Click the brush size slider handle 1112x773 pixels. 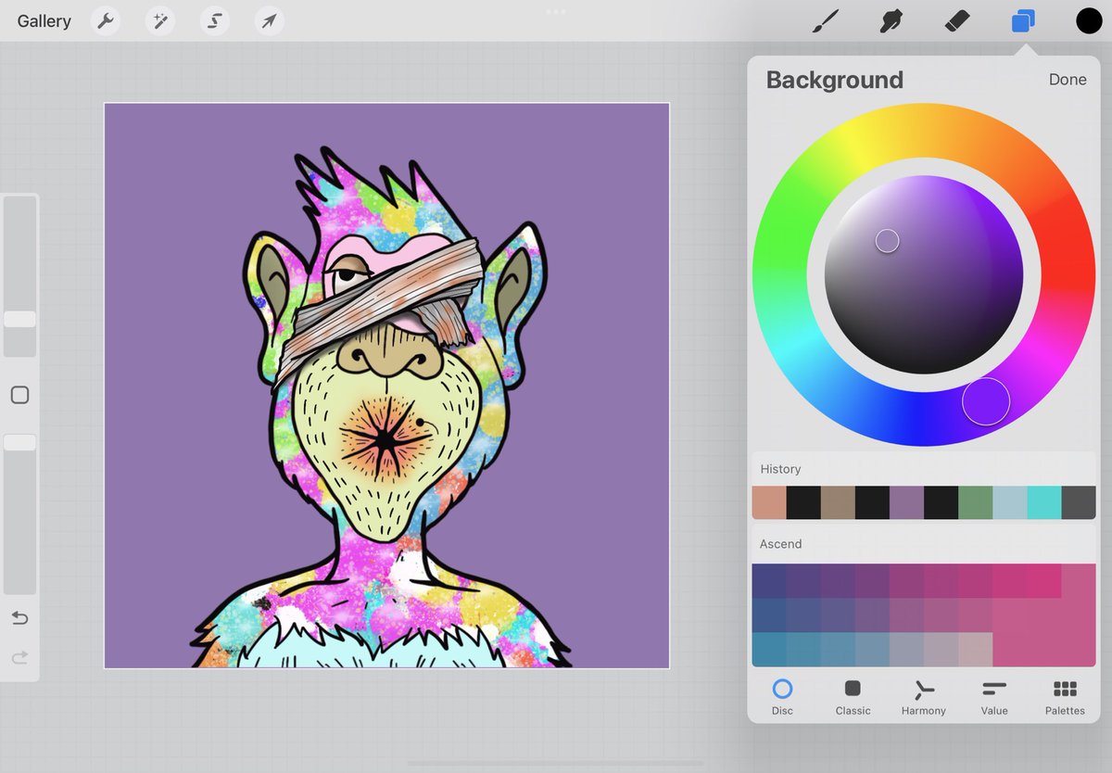pyautogui.click(x=19, y=319)
